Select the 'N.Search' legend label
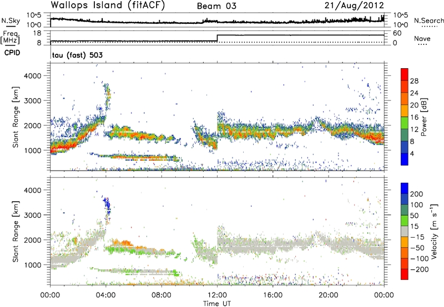 428,21
